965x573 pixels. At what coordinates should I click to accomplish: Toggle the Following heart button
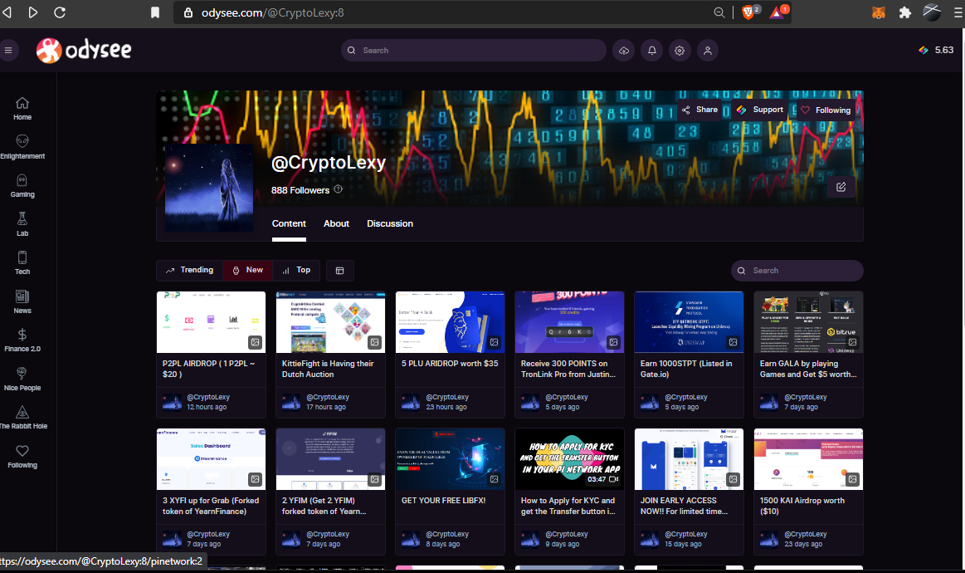click(826, 110)
